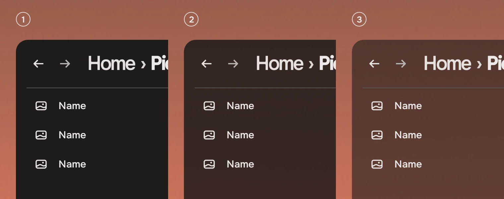This screenshot has width=504, height=199.
Task: Select top picture icon in rightmost panel
Action: 377,106
